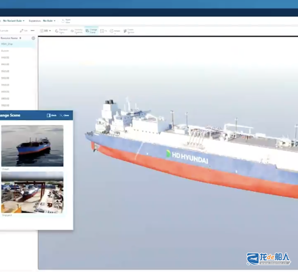
Task: Toggle Visibility Controls in the toolbar
Action: pos(77,31)
